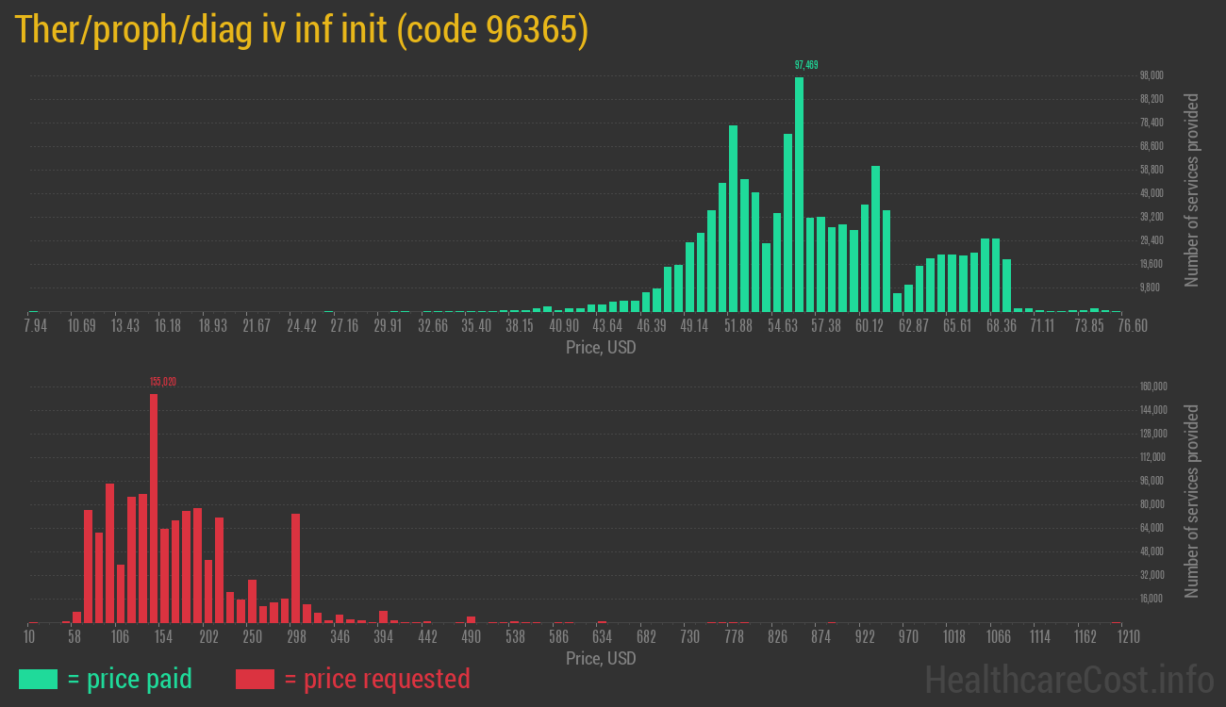Image resolution: width=1226 pixels, height=707 pixels.
Task: Click the chart title mentioning code 96365
Action: [302, 29]
